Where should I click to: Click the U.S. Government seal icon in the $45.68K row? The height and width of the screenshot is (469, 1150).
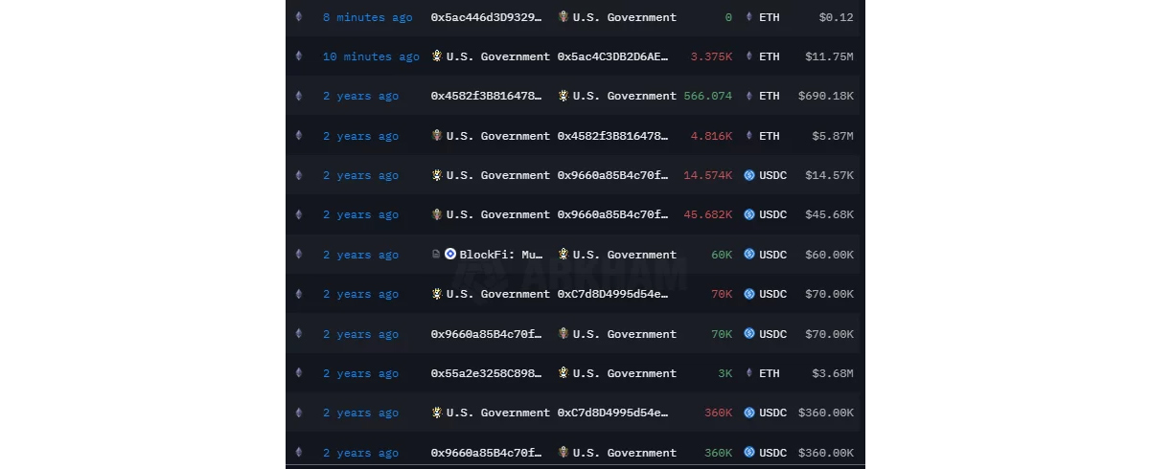point(437,214)
